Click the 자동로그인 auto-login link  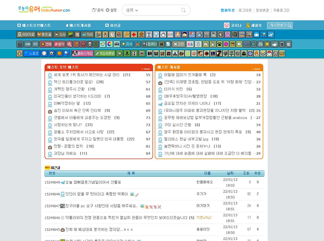click(x=281, y=10)
